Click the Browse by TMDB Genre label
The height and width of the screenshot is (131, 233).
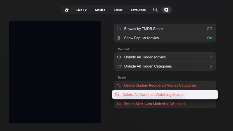point(143,29)
